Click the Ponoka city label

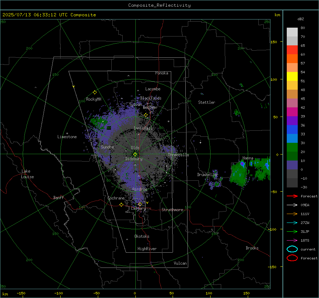point(162,73)
